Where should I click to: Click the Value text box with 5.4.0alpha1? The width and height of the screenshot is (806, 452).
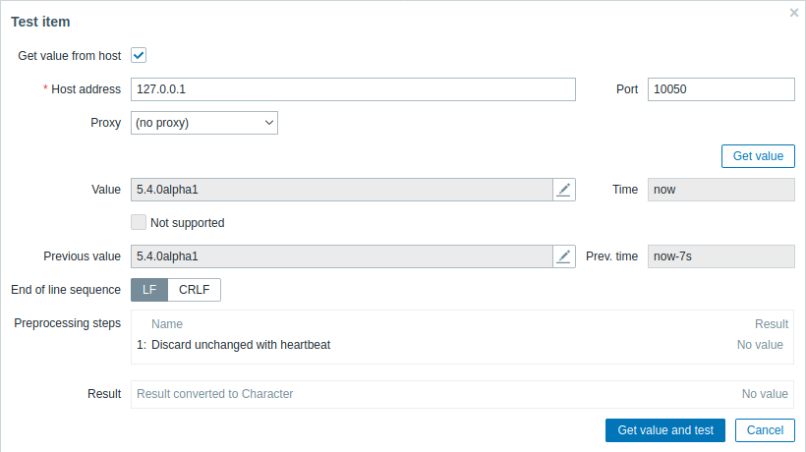click(x=341, y=190)
